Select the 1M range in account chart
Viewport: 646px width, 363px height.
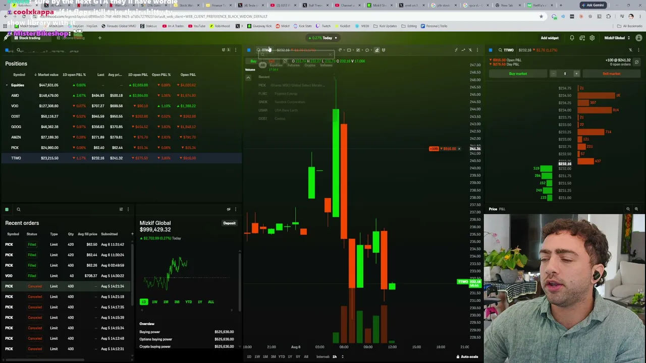pos(166,302)
